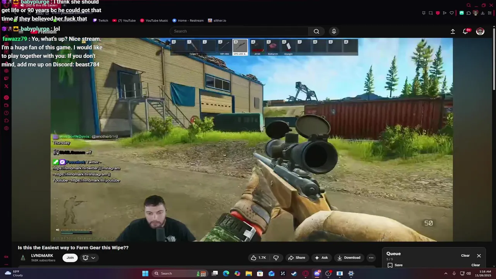496x279 pixels.
Task: Open the browser extensions cube icon
Action: point(468,13)
